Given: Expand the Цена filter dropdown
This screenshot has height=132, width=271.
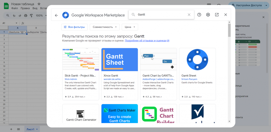Looking at the screenshot, I should tap(130, 27).
